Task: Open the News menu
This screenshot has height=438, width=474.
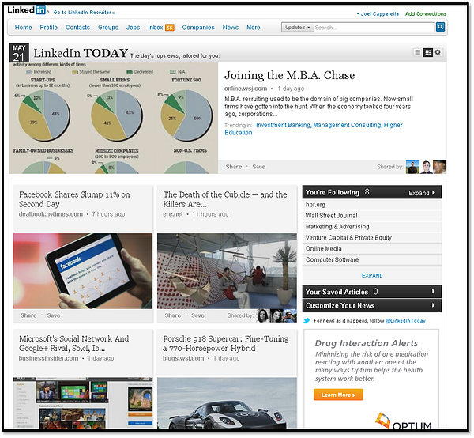Action: click(x=231, y=28)
